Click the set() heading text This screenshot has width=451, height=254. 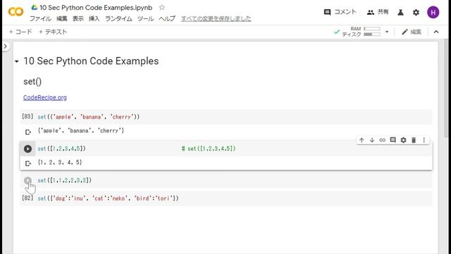click(x=32, y=82)
